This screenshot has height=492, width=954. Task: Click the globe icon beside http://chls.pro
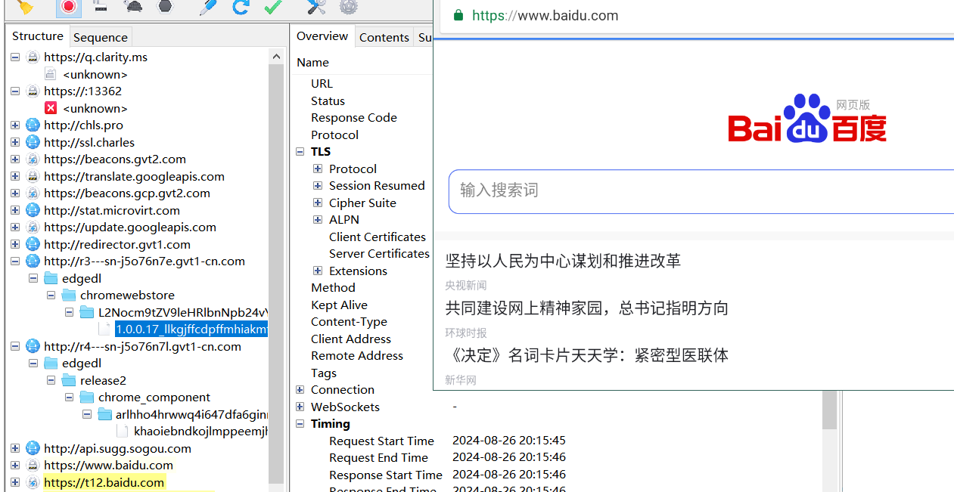33,125
